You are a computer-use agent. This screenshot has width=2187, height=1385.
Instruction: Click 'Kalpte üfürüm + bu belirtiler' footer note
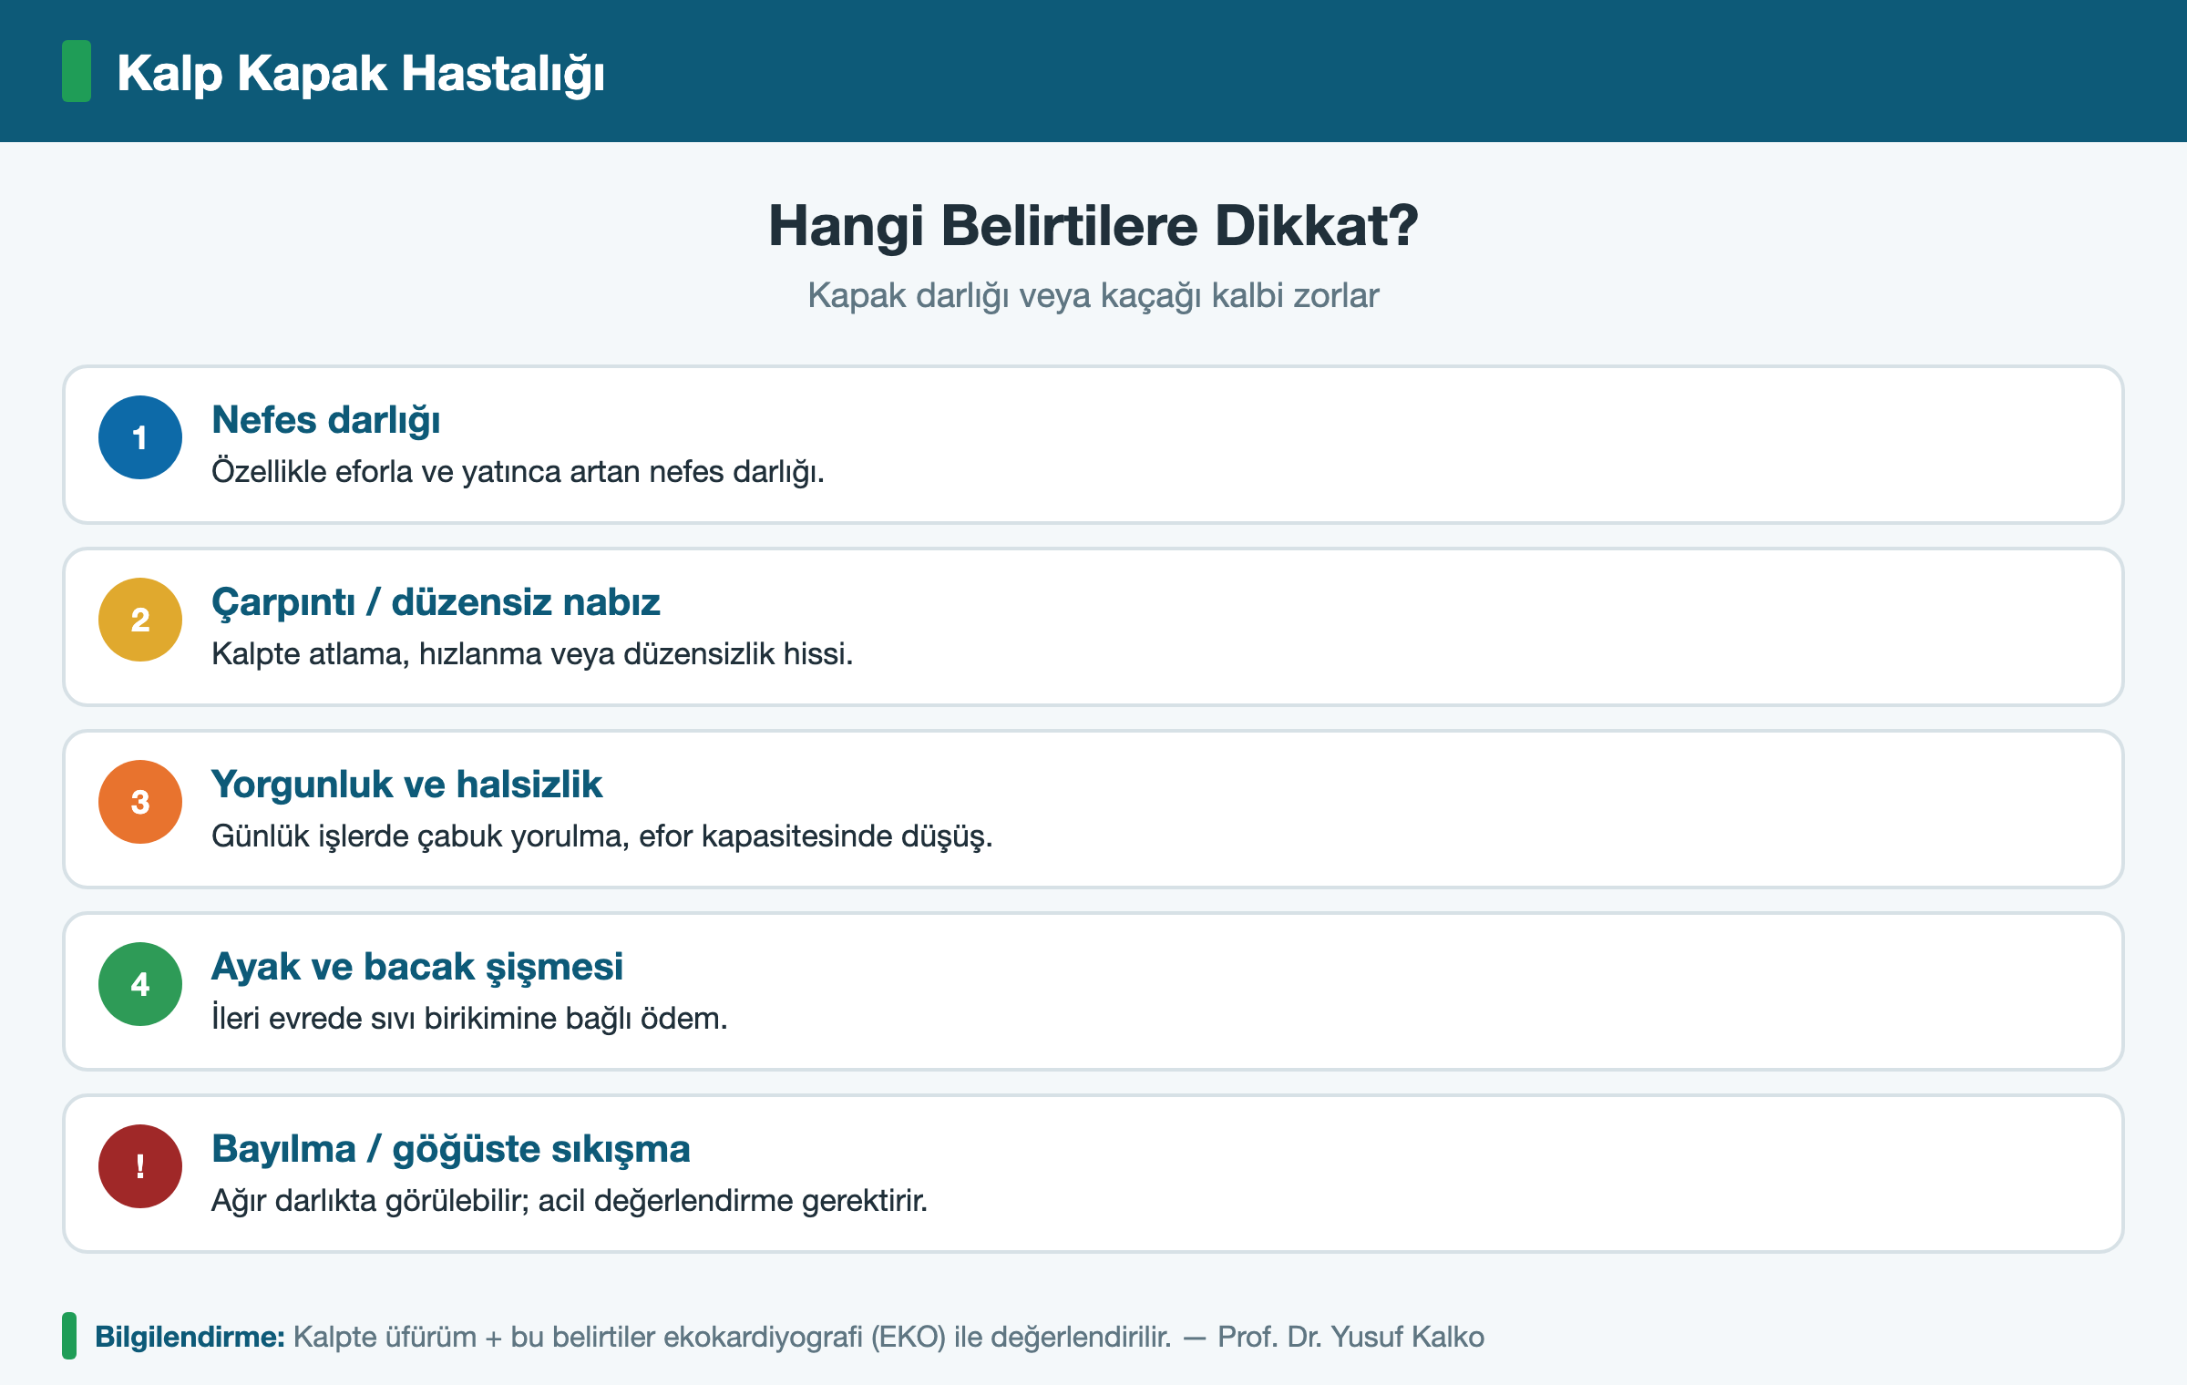point(733,1337)
